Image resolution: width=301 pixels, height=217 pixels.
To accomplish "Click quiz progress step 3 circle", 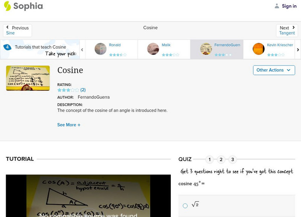I will [232, 160].
